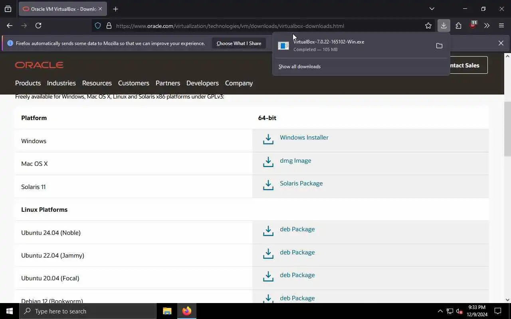Open the Industries menu

(61, 83)
